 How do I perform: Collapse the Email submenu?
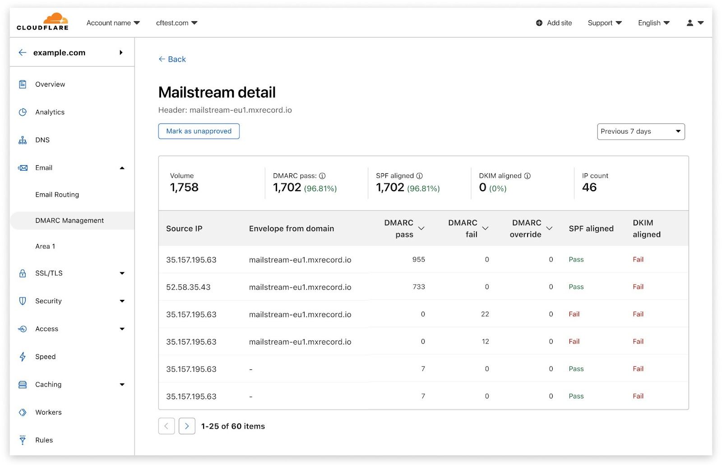(x=122, y=168)
